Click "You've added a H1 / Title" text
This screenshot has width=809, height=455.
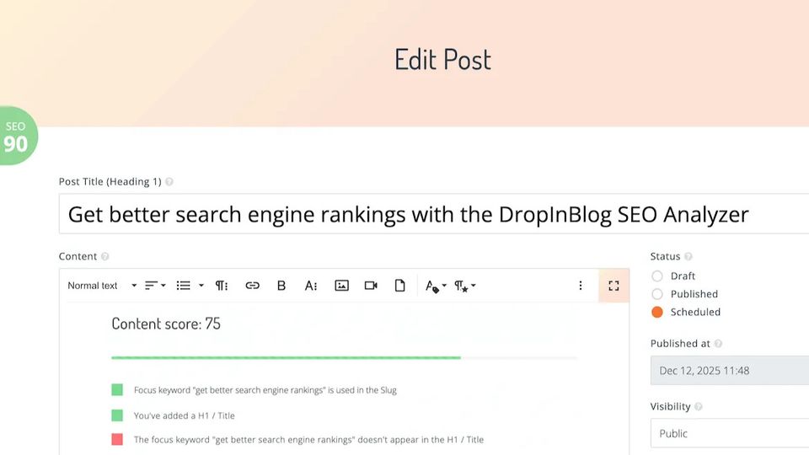coord(185,415)
